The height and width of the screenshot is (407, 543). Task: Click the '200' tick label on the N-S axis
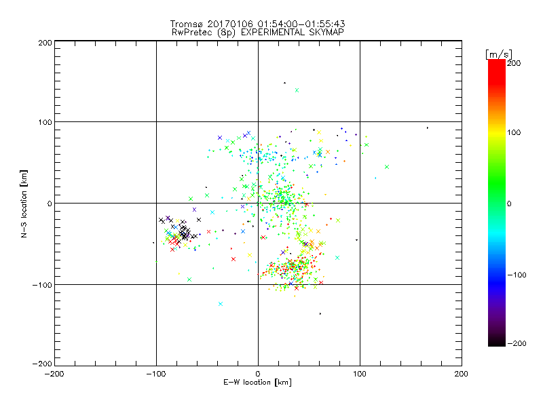point(45,43)
